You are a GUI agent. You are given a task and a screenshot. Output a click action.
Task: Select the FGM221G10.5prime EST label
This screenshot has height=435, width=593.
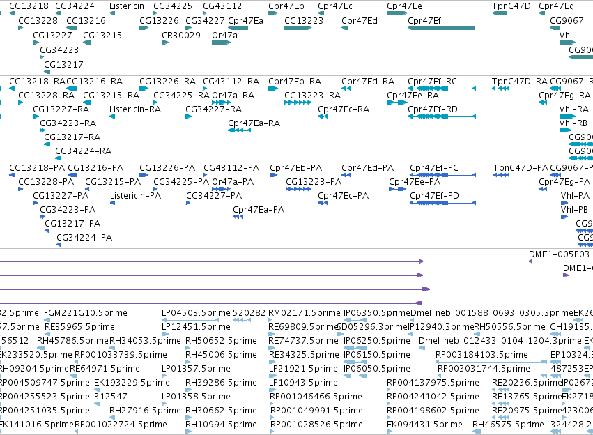pos(86,313)
